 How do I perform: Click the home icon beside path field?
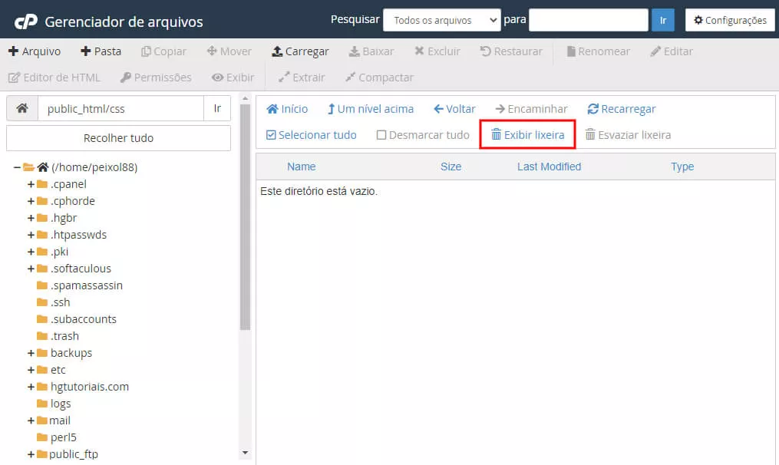[x=21, y=108]
